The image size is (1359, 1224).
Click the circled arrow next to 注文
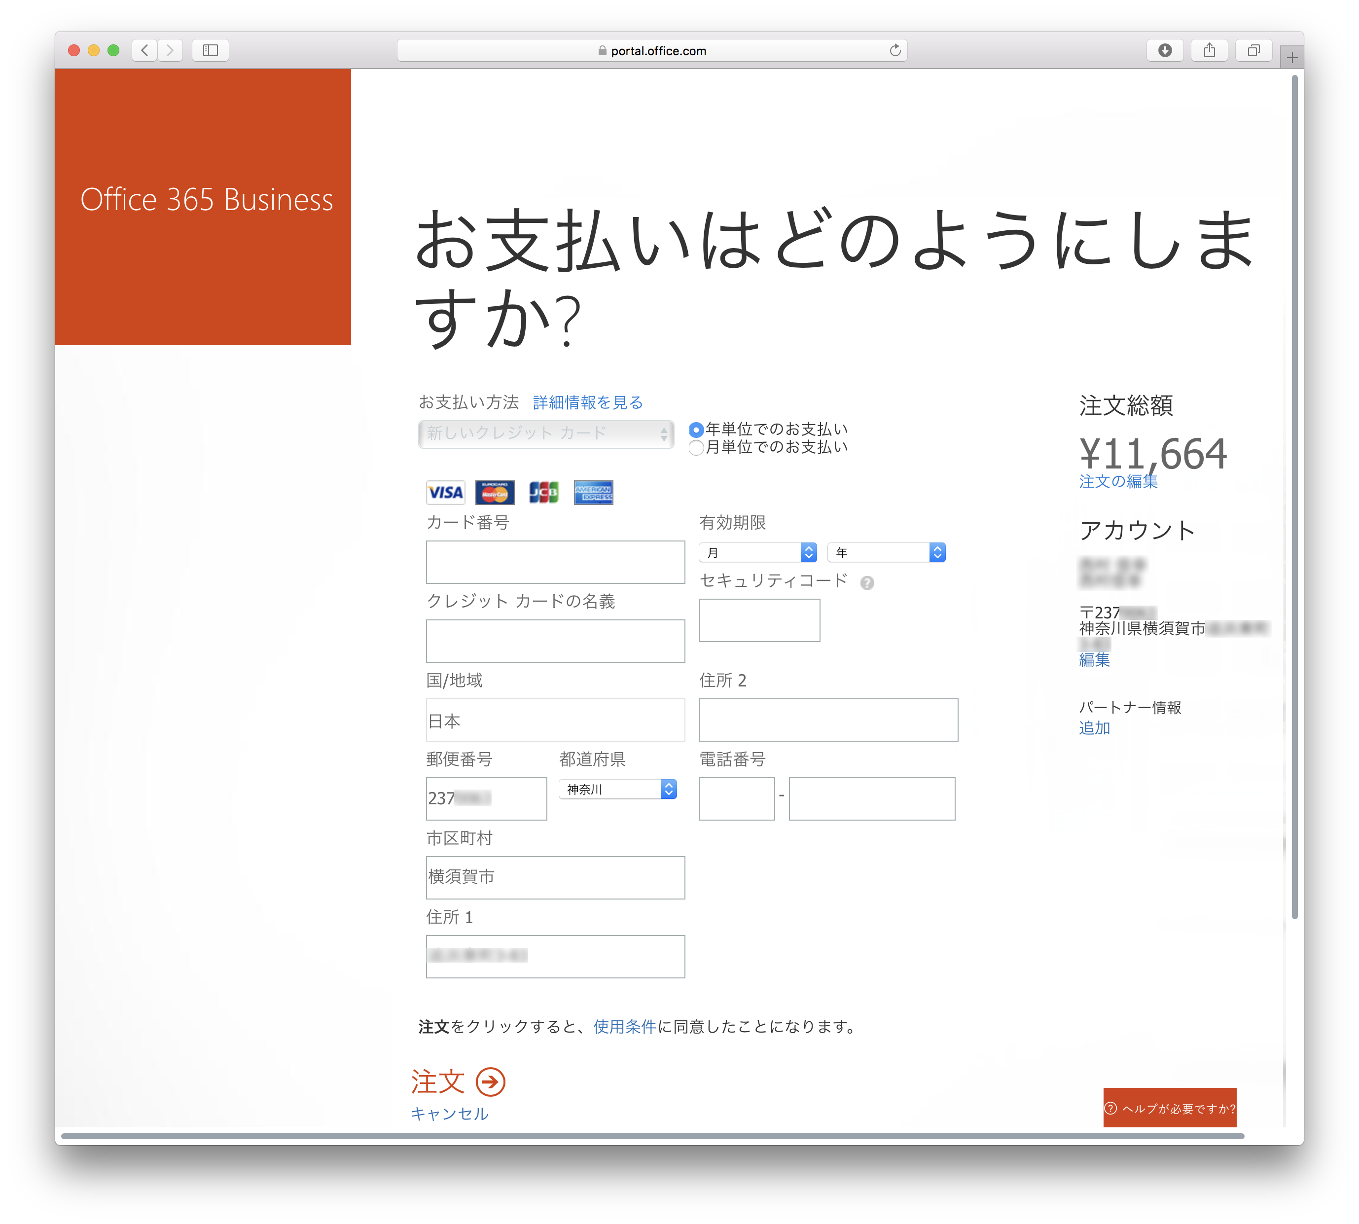[490, 1081]
